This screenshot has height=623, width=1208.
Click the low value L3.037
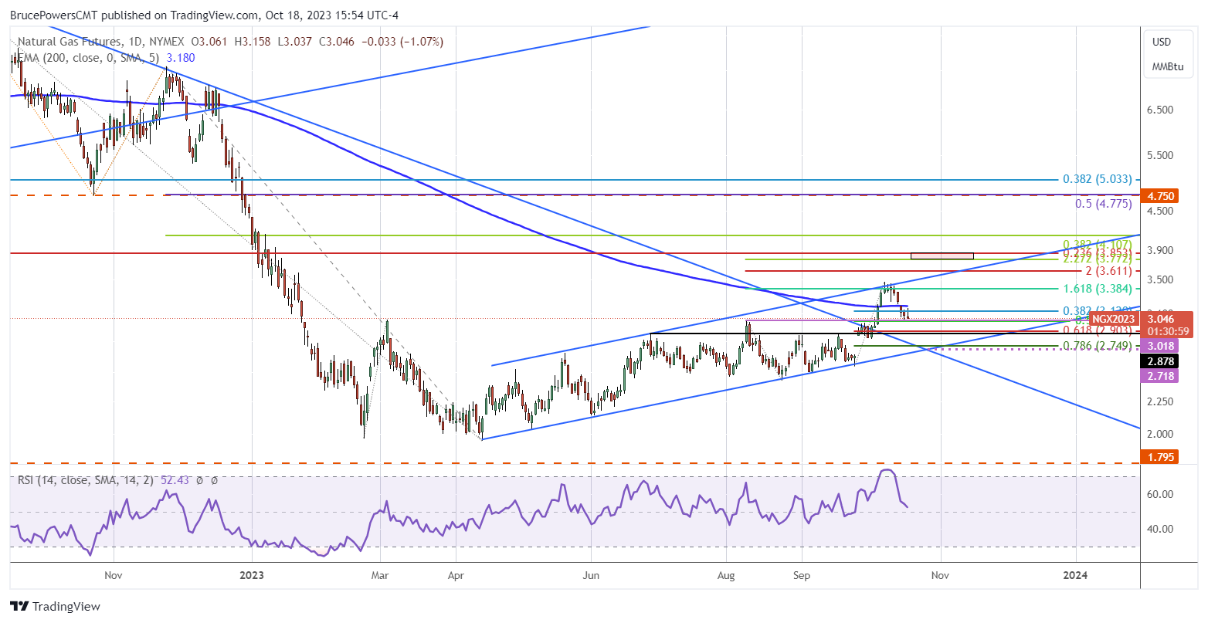click(294, 42)
